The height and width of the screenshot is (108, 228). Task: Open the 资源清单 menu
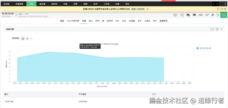click(x=19, y=4)
